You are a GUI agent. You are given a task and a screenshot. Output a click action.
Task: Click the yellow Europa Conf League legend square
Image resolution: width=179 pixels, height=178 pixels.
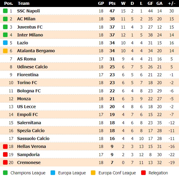(93, 173)
